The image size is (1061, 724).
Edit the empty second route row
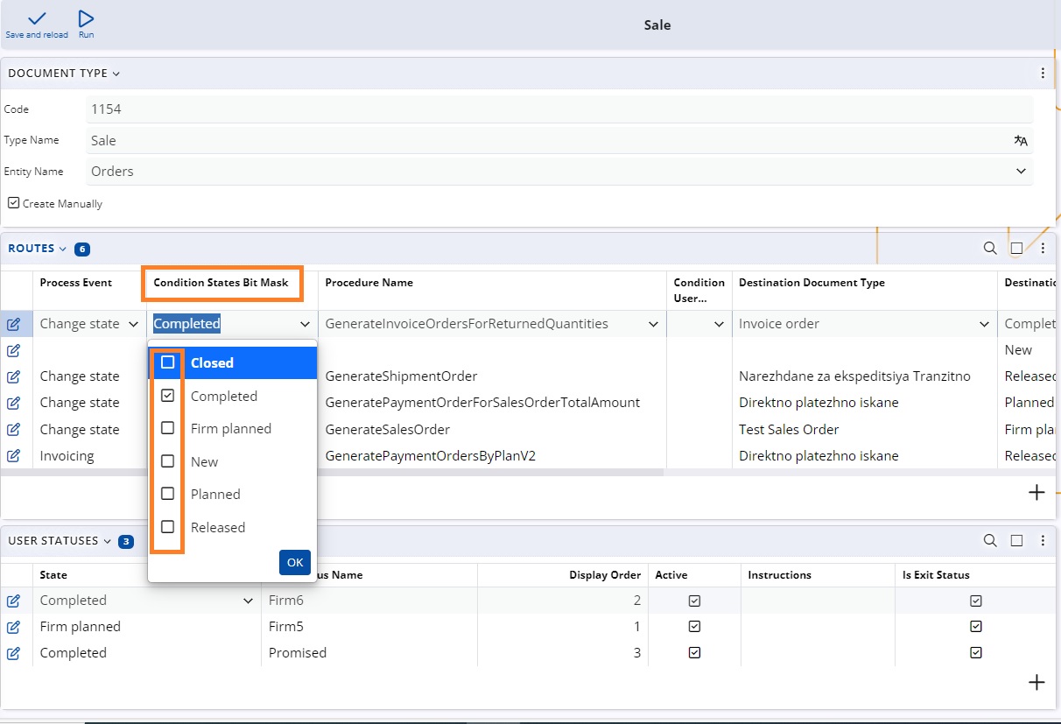[x=14, y=350]
